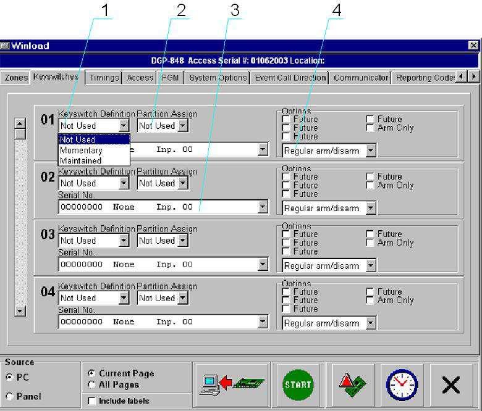Image resolution: width=482 pixels, height=411 pixels.
Task: Close the Winload window
Action: (x=473, y=46)
